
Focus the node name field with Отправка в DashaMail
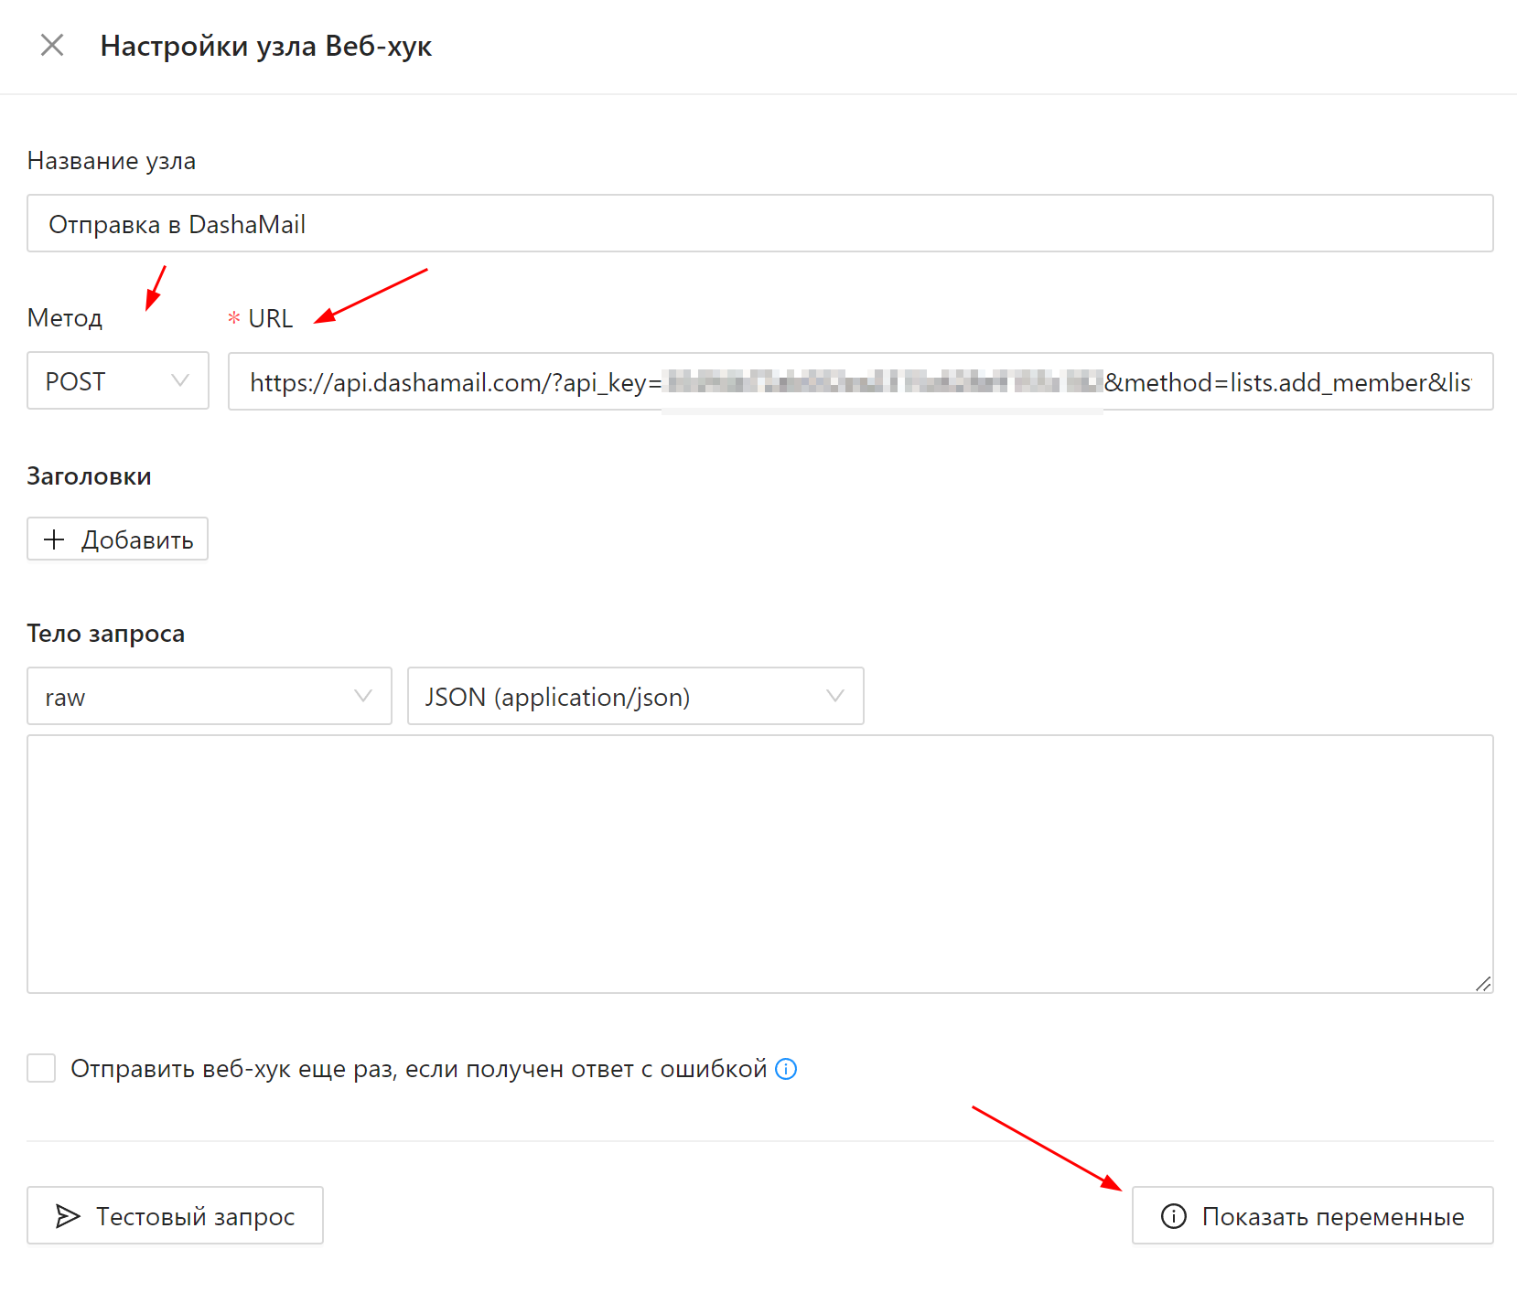click(x=759, y=224)
